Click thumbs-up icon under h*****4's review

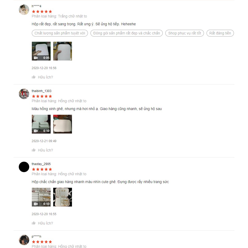coord(34,77)
